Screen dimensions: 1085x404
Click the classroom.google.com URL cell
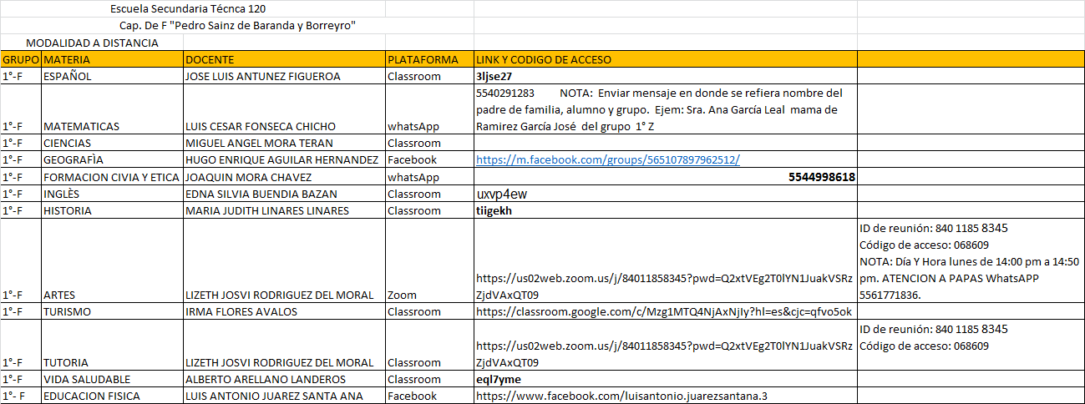(665, 311)
